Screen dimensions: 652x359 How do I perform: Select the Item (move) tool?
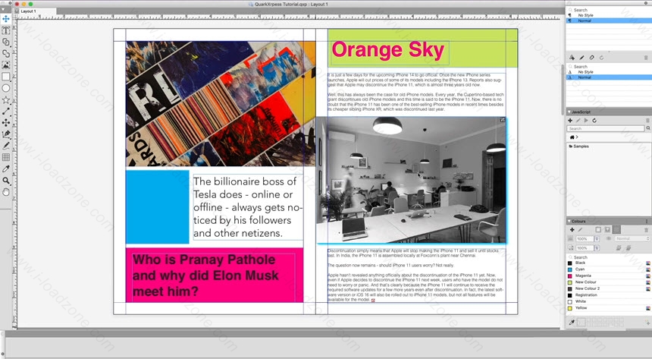(x=6, y=19)
